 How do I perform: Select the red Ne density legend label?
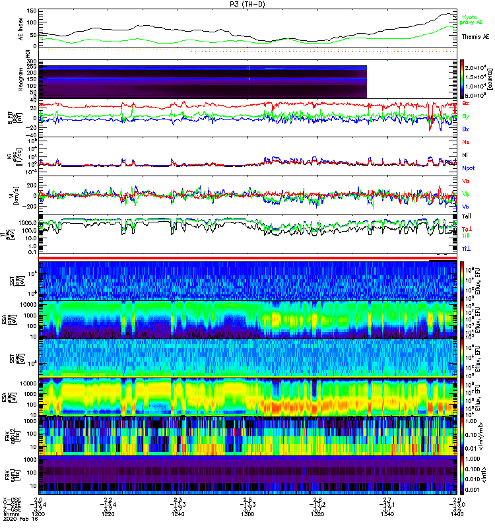point(465,142)
